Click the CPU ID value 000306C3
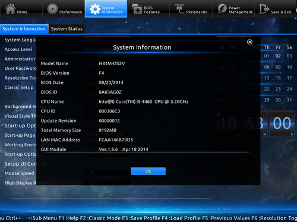297x222 pixels. (x=109, y=111)
